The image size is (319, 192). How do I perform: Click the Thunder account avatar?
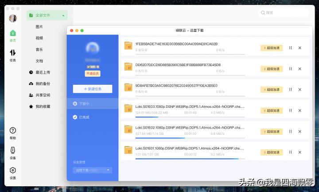(93, 48)
